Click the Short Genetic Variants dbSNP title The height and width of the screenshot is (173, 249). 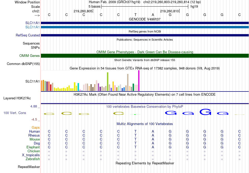145,60
